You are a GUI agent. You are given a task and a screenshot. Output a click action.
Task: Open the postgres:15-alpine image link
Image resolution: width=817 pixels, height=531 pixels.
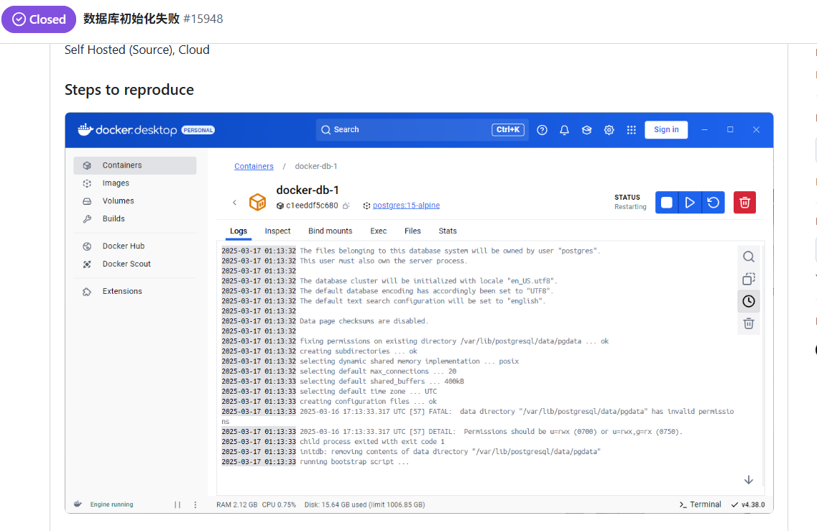407,206
